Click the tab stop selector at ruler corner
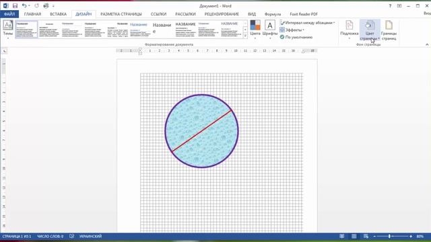Viewport: 431px width, 242px height. 5,51
